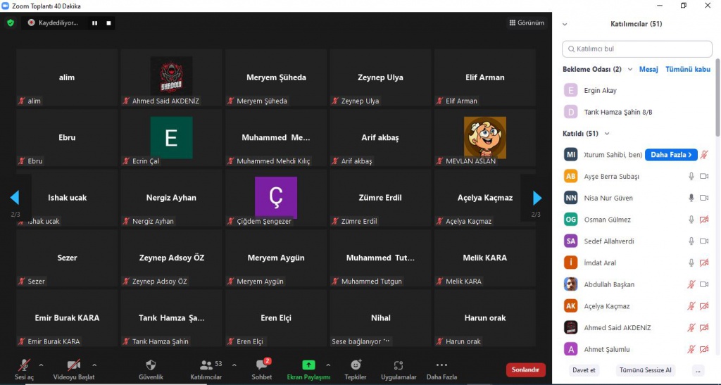
Task: Go to next gallery page arrow
Action: 537,198
